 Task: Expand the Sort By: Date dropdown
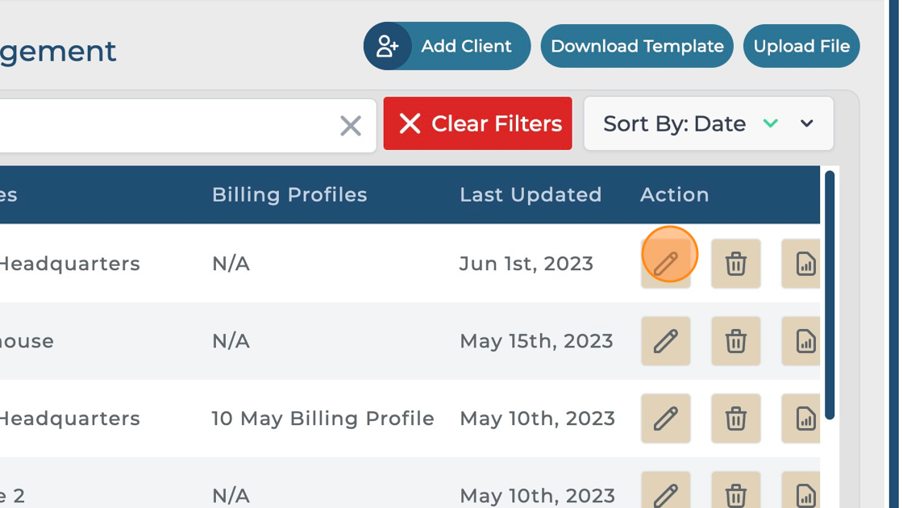[807, 123]
